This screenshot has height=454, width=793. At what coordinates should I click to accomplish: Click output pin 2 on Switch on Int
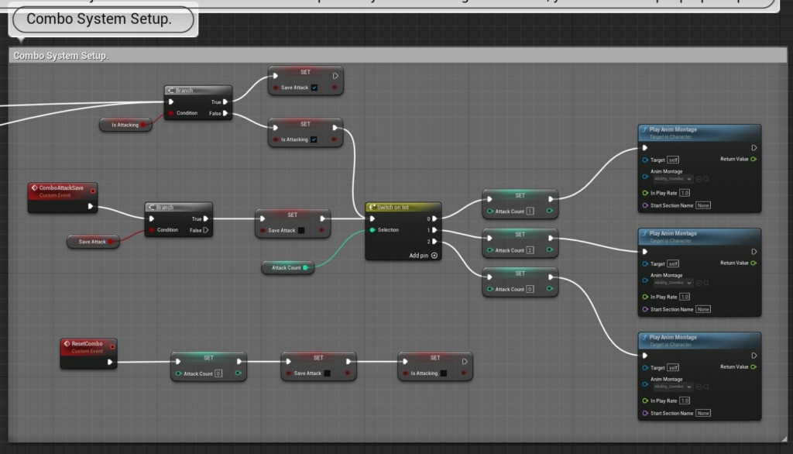(434, 242)
